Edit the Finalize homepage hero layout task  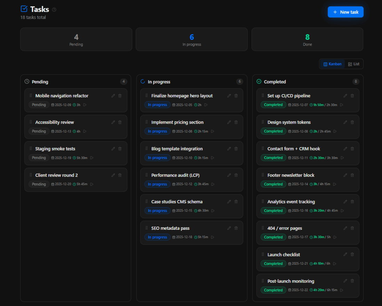[229, 96]
